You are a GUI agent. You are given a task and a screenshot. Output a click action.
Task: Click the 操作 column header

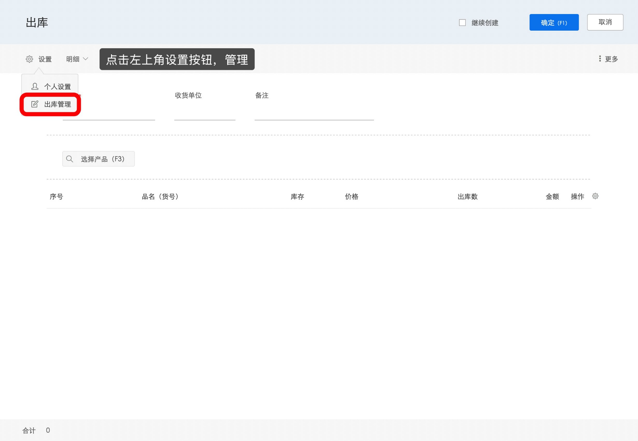click(577, 197)
